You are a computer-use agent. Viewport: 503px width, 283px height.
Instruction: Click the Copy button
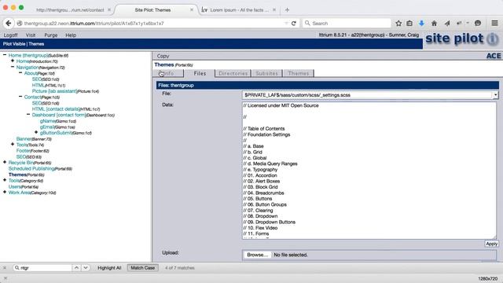pyautogui.click(x=163, y=56)
